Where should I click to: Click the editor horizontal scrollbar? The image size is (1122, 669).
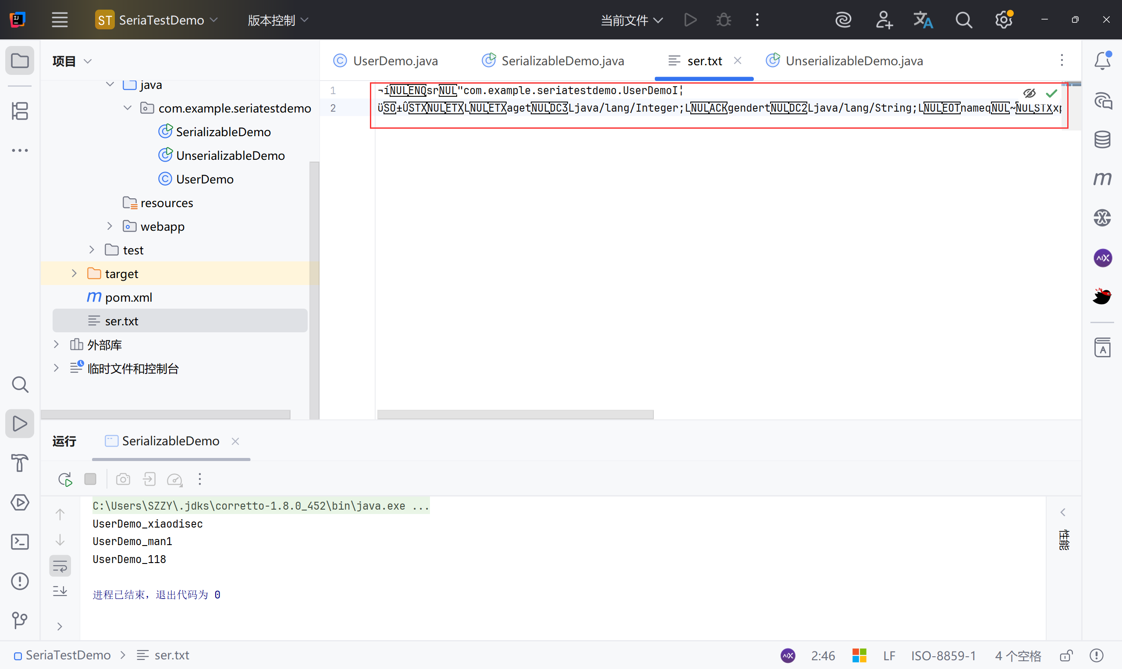point(515,414)
